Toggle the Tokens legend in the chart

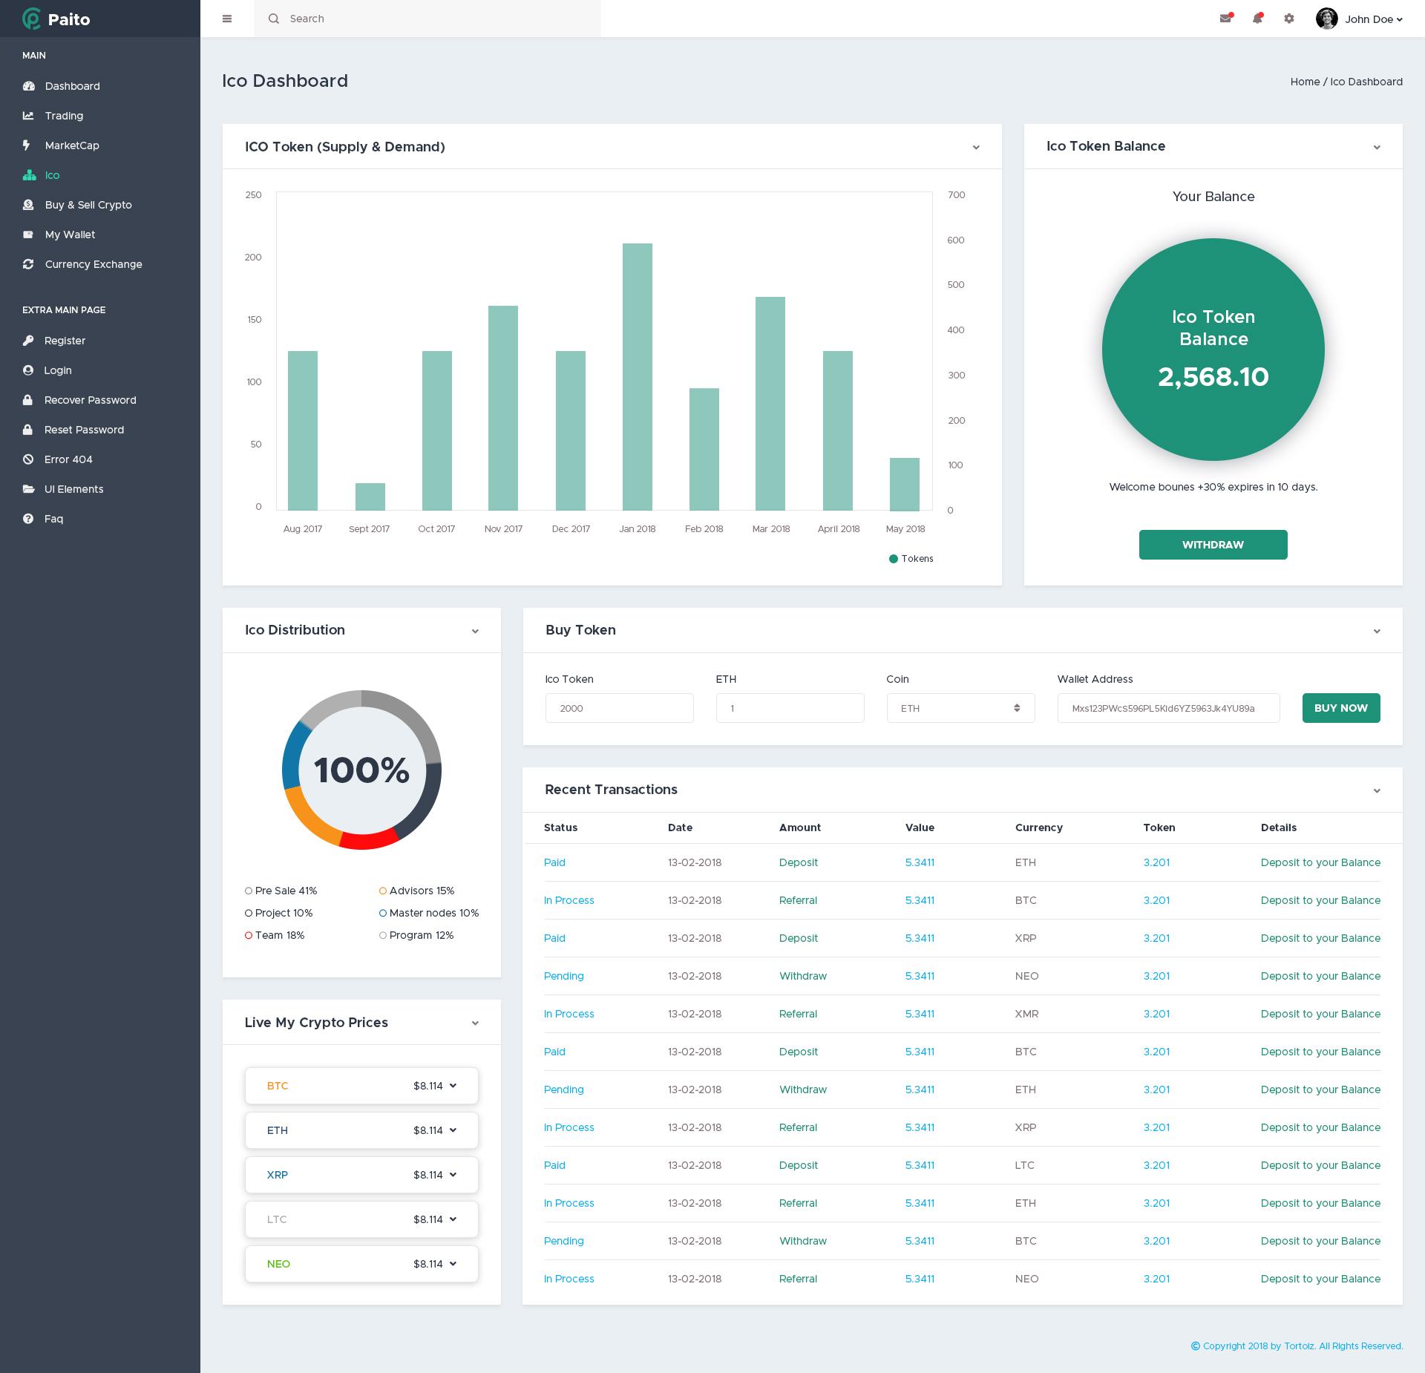coord(911,558)
